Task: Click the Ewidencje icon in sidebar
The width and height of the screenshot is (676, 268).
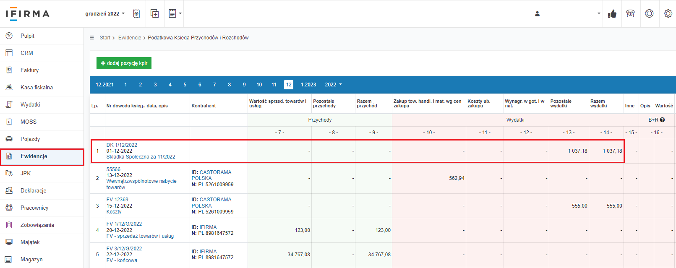Action: click(9, 156)
